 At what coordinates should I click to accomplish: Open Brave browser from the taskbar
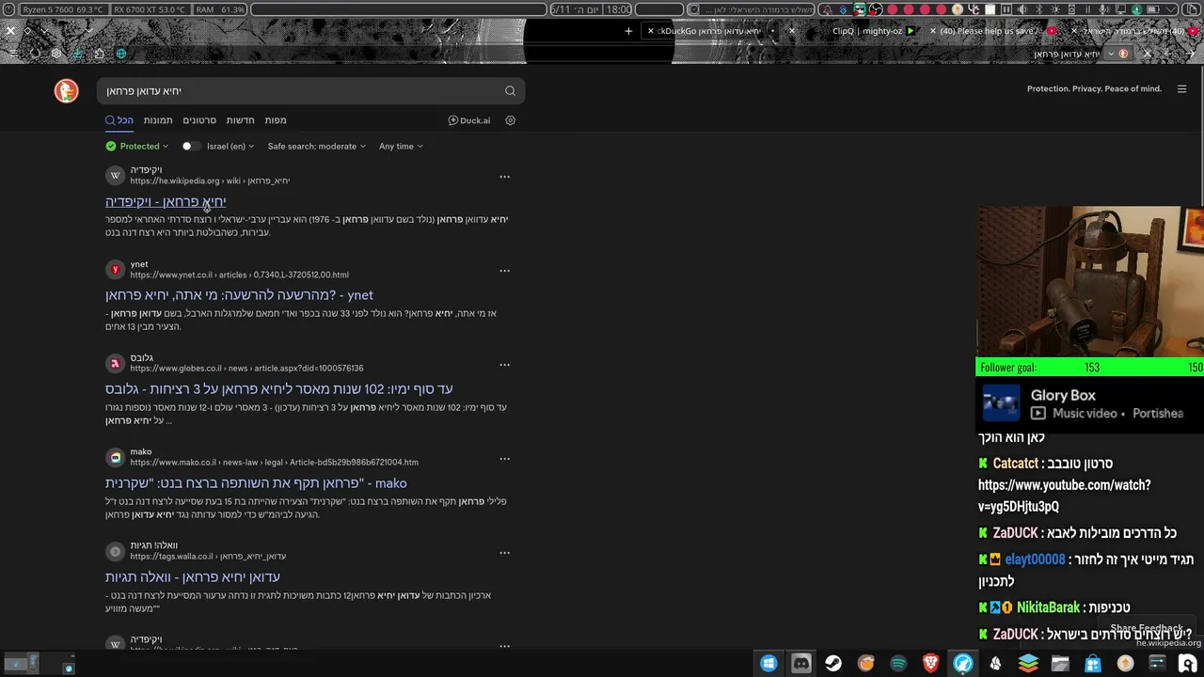coord(930,664)
